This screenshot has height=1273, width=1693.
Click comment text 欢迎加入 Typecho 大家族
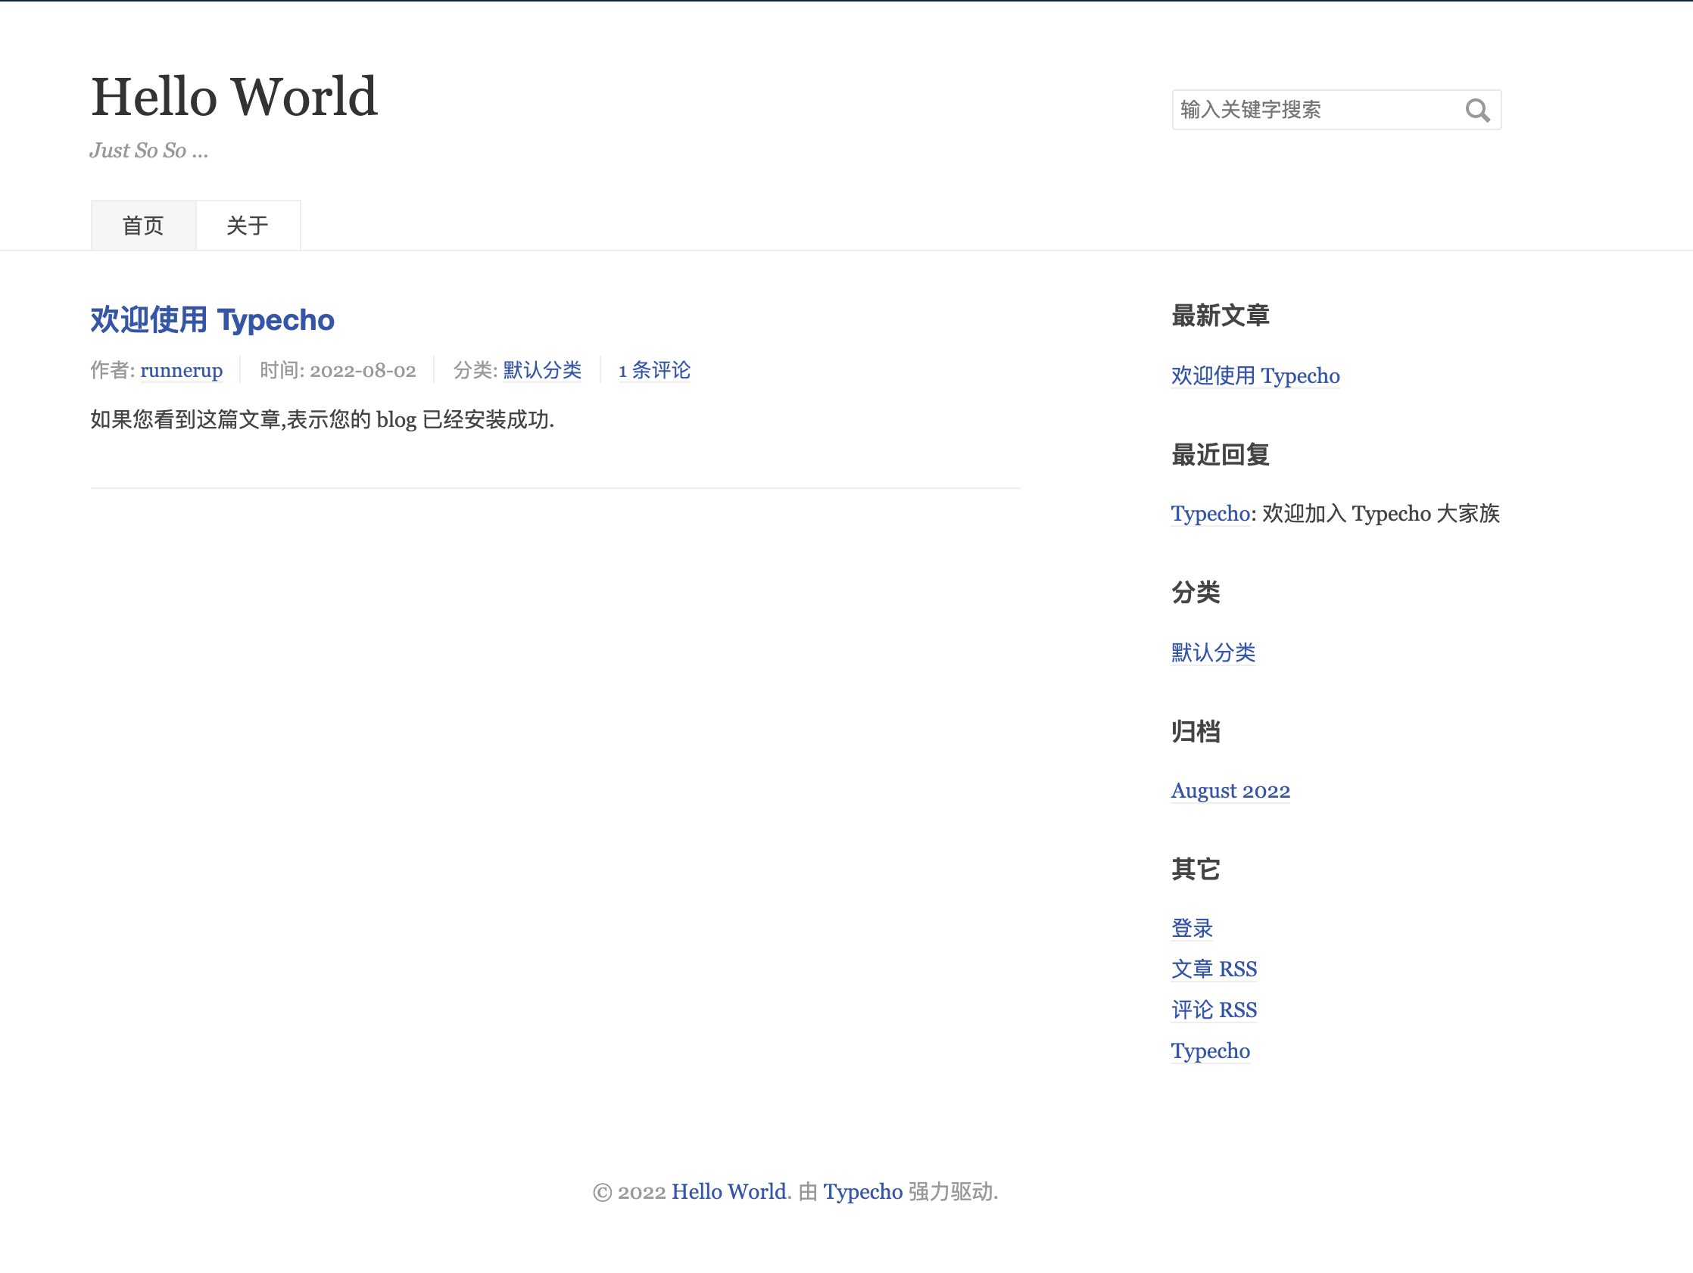pos(1381,513)
